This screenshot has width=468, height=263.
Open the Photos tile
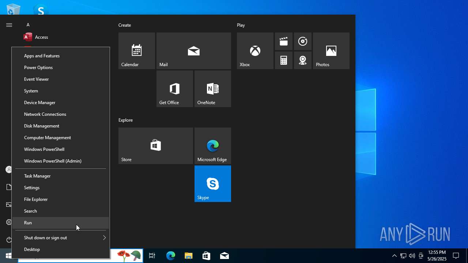tap(331, 51)
